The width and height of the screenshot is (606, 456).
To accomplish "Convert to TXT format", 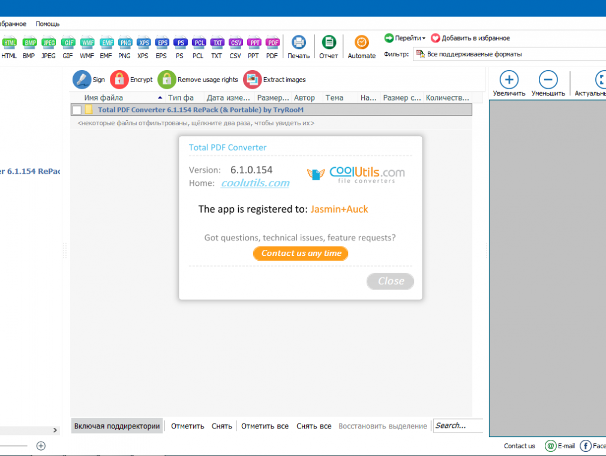I will click(217, 47).
